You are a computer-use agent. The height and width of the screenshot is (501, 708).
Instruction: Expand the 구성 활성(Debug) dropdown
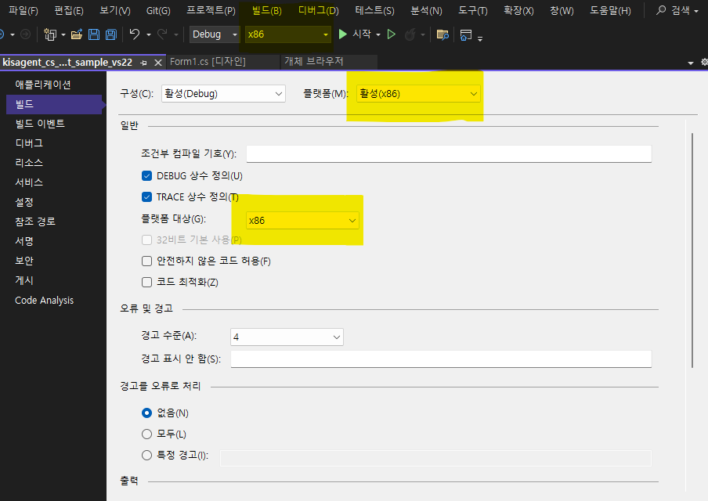coord(223,93)
